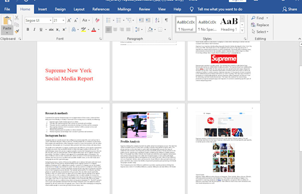Select the No Spacing style
The height and width of the screenshot is (194, 302).
[207, 24]
